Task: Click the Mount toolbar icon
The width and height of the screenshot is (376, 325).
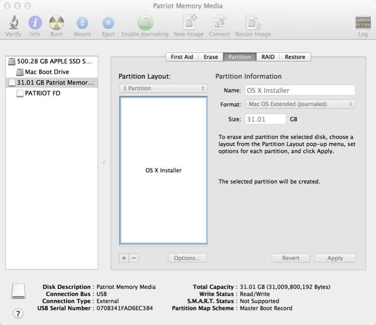Action: point(82,23)
